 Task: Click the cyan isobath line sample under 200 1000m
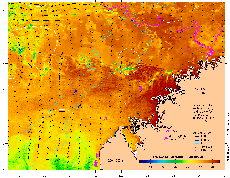coord(113,163)
